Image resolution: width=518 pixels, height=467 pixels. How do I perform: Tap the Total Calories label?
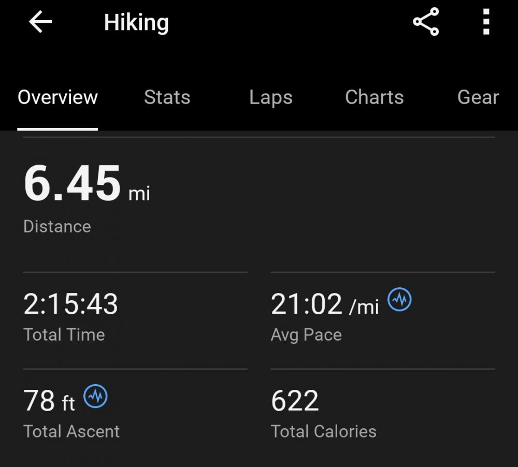pos(323,431)
